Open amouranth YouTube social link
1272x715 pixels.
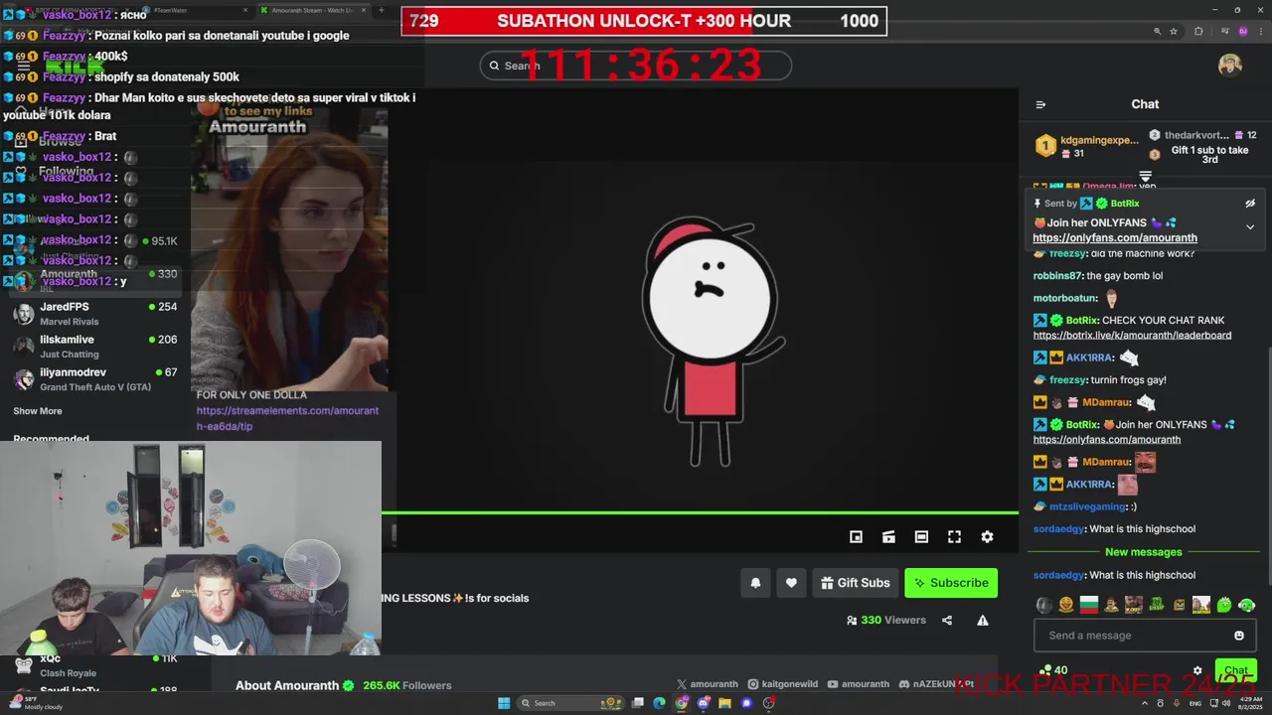(x=859, y=684)
